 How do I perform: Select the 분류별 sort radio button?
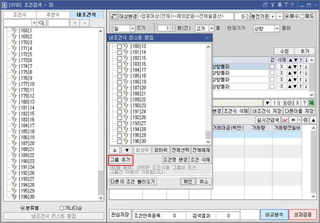pyautogui.click(x=22, y=208)
